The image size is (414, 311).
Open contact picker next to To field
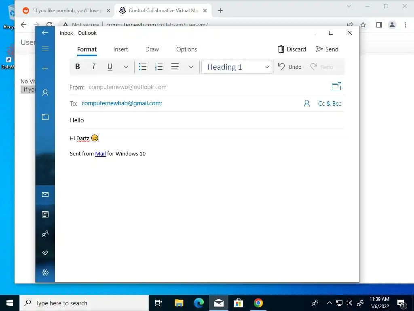click(306, 103)
